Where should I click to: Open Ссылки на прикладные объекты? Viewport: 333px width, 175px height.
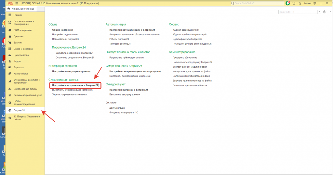point(190,85)
